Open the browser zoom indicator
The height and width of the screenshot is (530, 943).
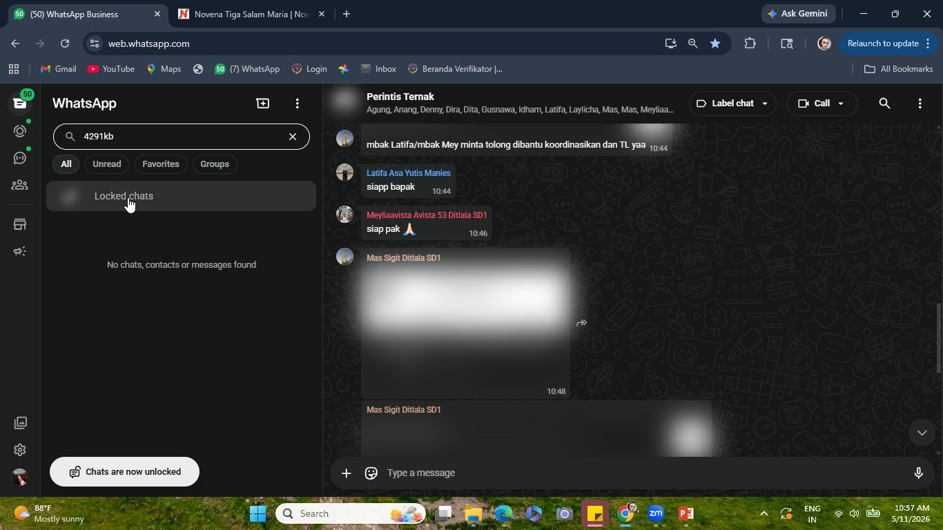click(692, 43)
